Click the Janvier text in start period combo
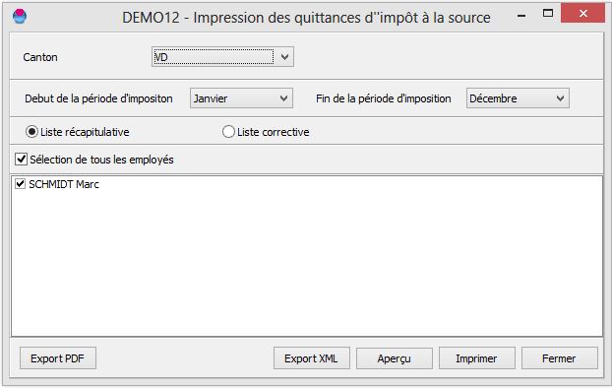Image resolution: width=612 pixels, height=388 pixels. pyautogui.click(x=211, y=98)
